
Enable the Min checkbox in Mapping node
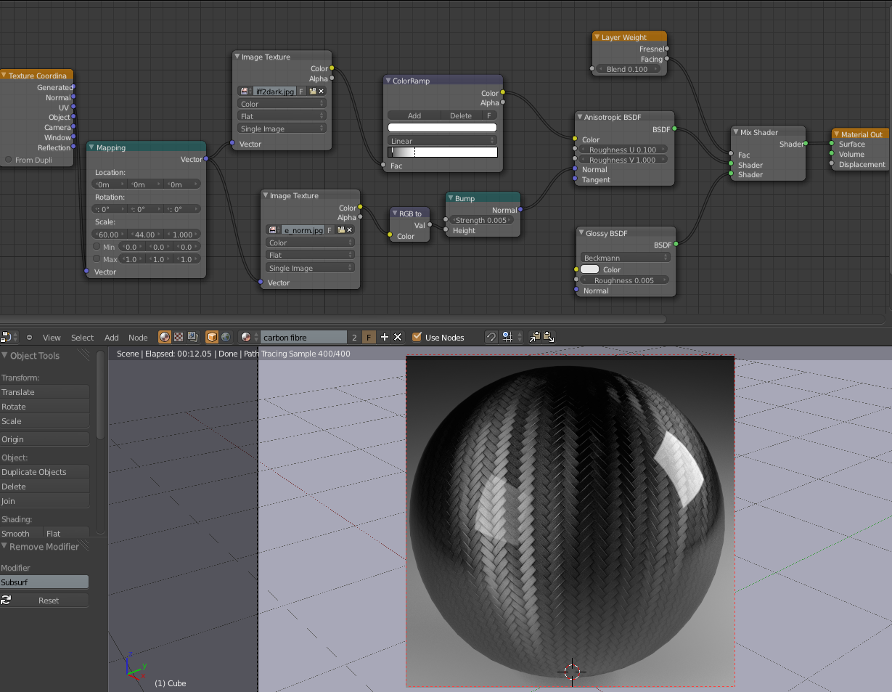coord(97,247)
